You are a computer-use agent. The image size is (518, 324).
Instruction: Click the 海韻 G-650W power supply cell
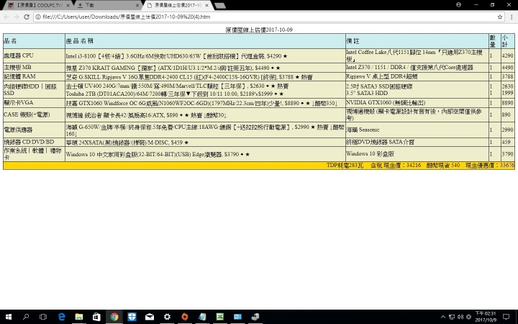[205, 130]
